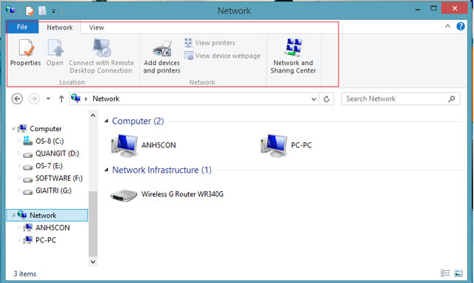Open the recent locations dropdown arrow
Viewport: 474px width, 283px height.
point(48,99)
